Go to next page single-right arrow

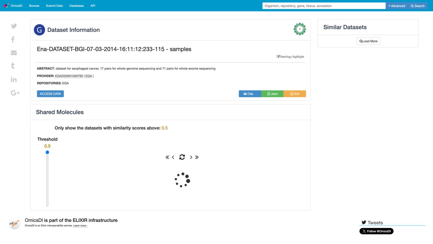point(191,157)
